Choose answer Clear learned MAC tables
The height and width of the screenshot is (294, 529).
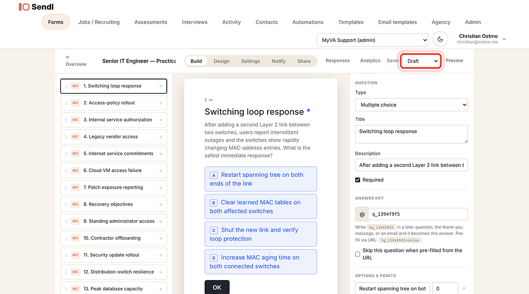point(260,207)
